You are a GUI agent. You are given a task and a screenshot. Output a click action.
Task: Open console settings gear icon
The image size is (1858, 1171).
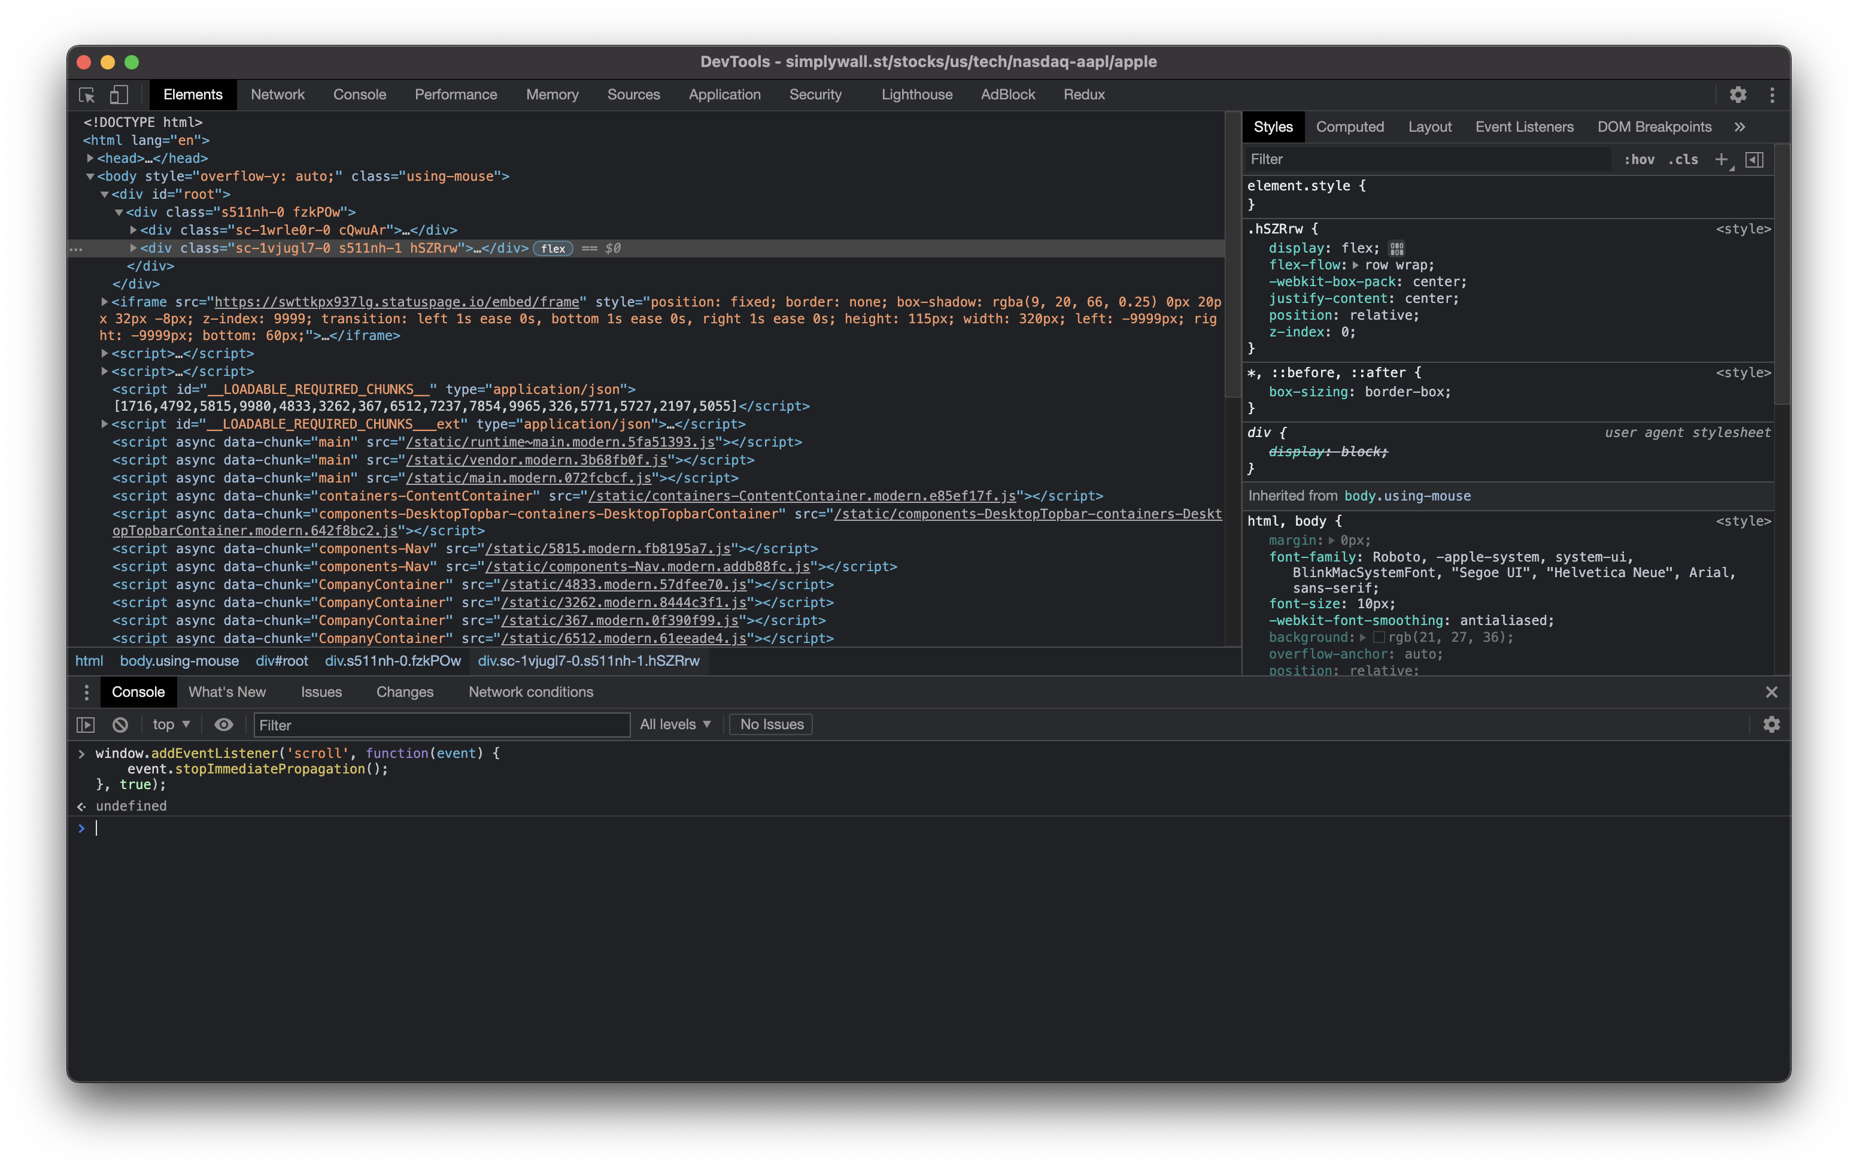pyautogui.click(x=1772, y=724)
